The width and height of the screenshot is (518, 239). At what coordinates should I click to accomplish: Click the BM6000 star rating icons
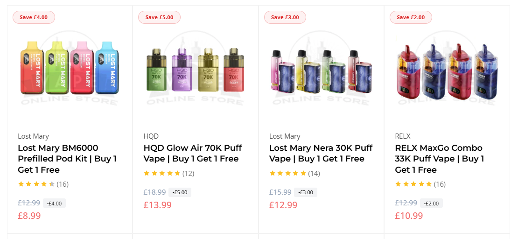point(36,184)
